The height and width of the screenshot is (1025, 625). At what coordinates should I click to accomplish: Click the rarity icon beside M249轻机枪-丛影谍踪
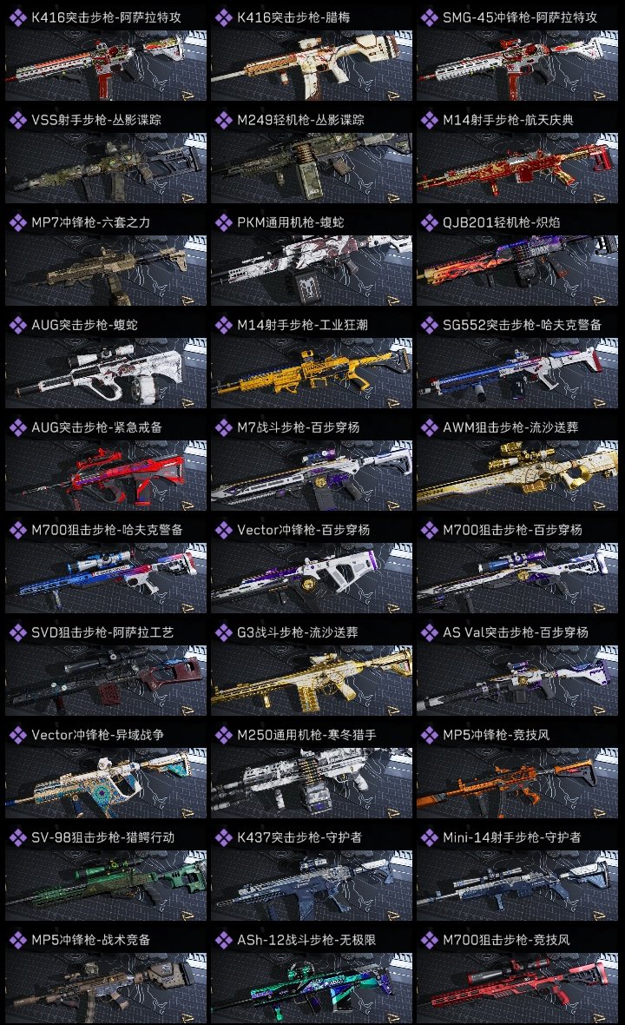[223, 120]
